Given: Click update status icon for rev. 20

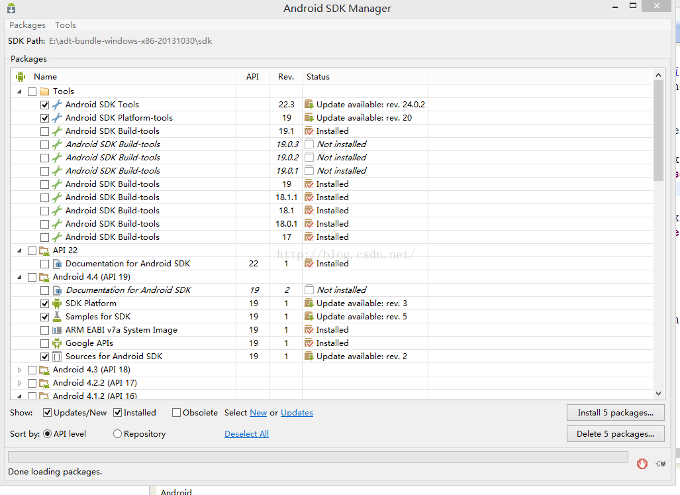Looking at the screenshot, I should point(309,118).
